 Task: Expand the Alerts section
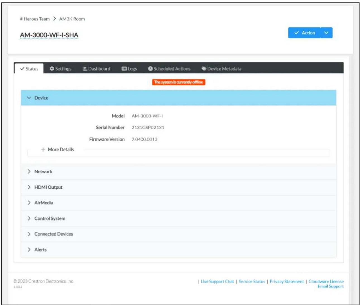coord(179,249)
